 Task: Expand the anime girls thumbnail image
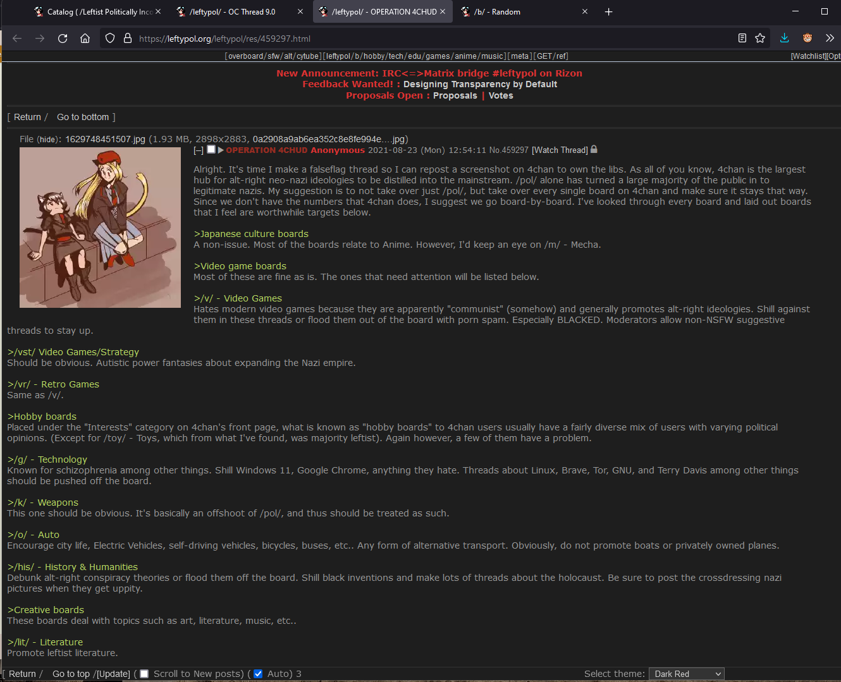[x=100, y=228]
